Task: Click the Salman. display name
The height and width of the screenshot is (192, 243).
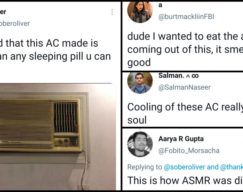Action: point(171,76)
